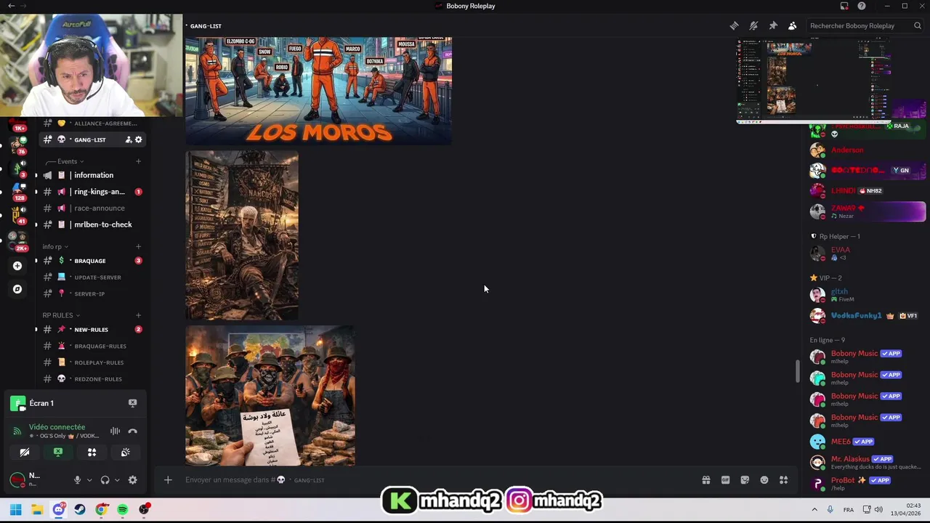View the LOS MOROS gang image
The width and height of the screenshot is (930, 523).
(318, 90)
